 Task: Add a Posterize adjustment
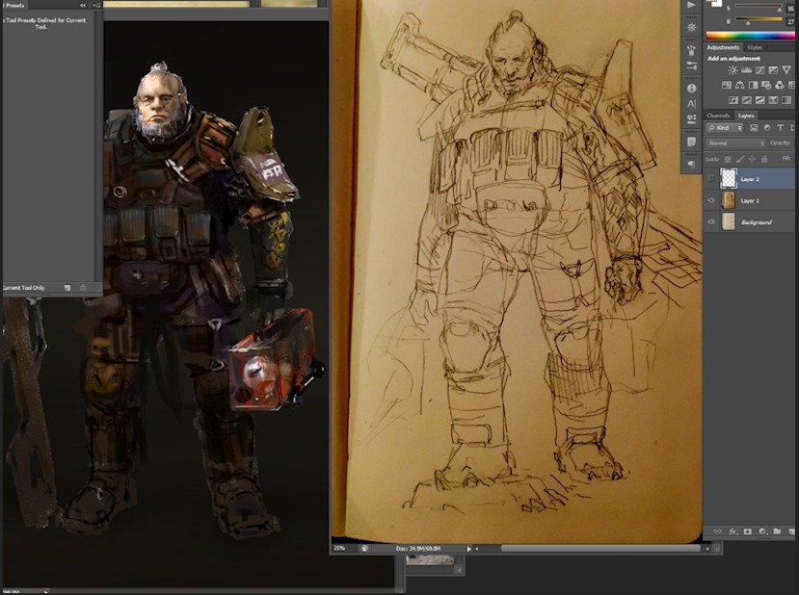(x=747, y=100)
